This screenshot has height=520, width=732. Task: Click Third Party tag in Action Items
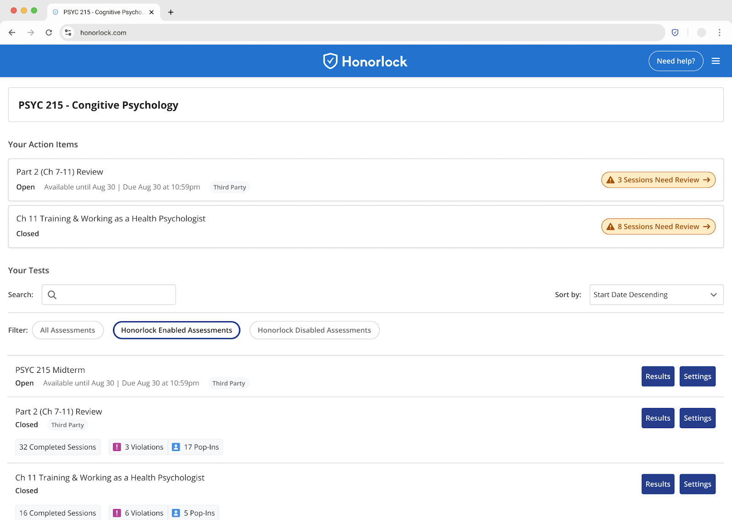pos(230,187)
